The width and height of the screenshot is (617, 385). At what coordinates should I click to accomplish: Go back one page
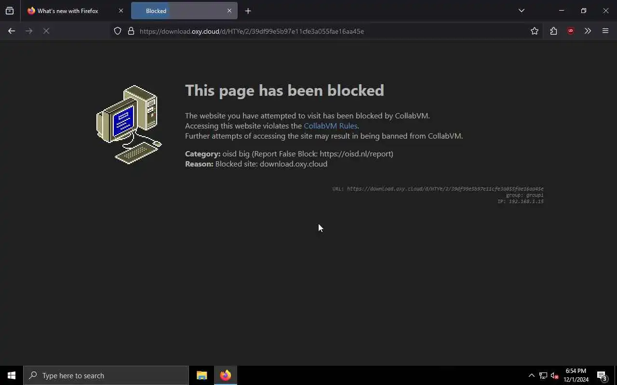[x=12, y=31]
